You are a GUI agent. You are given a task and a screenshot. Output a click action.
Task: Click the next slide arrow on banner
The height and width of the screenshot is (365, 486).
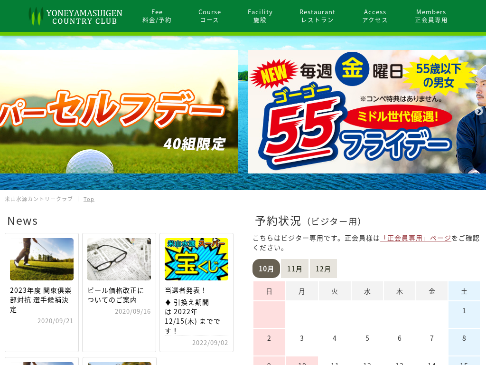point(479,111)
